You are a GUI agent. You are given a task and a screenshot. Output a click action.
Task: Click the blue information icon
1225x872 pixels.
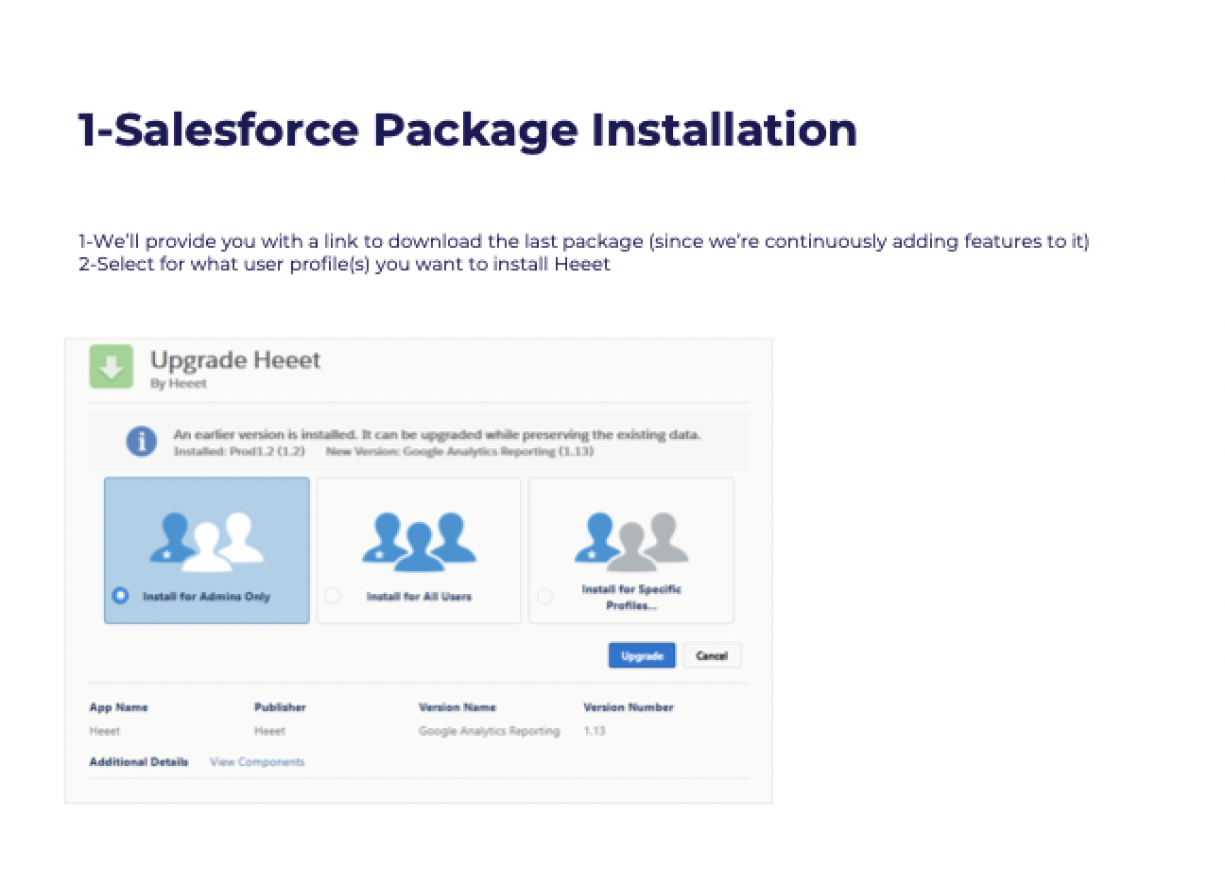point(142,441)
